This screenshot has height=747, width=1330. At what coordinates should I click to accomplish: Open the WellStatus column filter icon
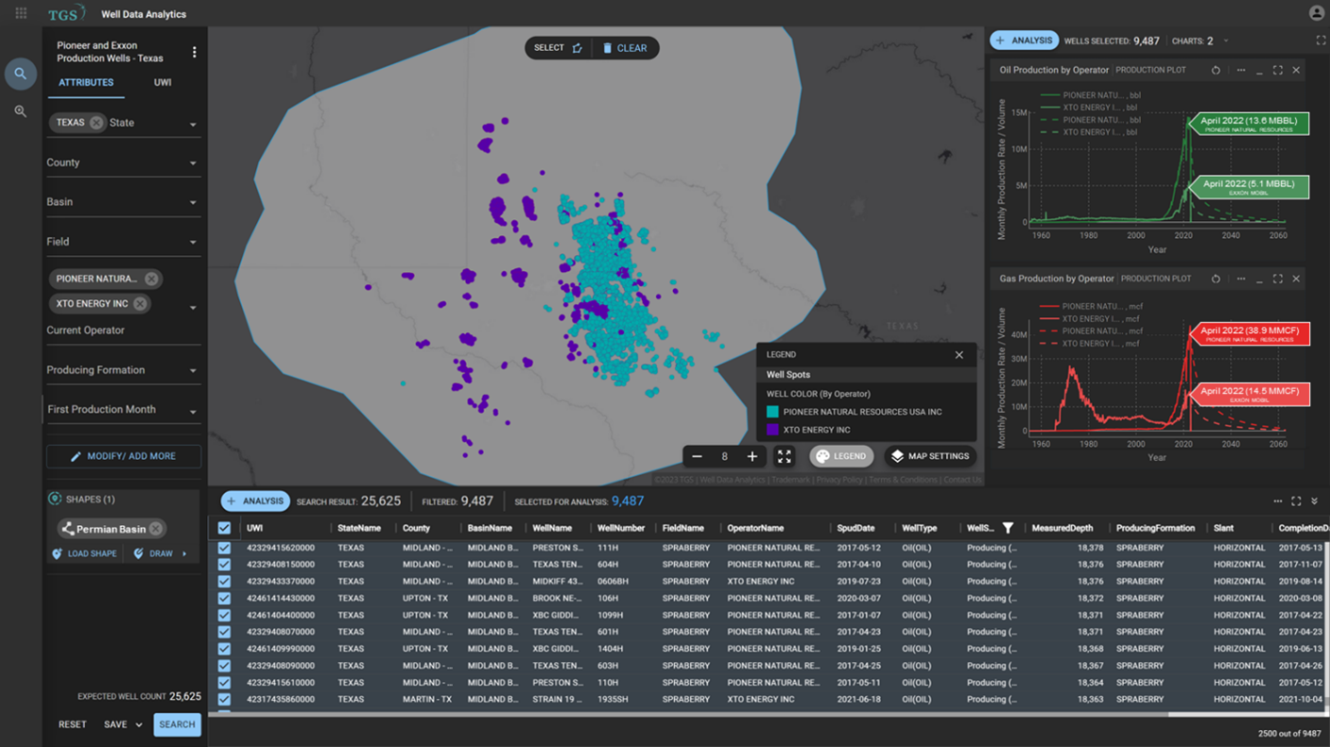pos(1008,528)
